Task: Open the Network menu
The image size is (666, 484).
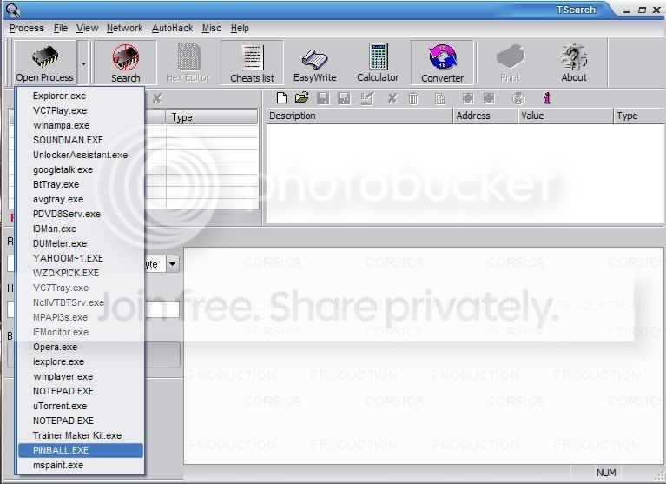Action: point(124,28)
